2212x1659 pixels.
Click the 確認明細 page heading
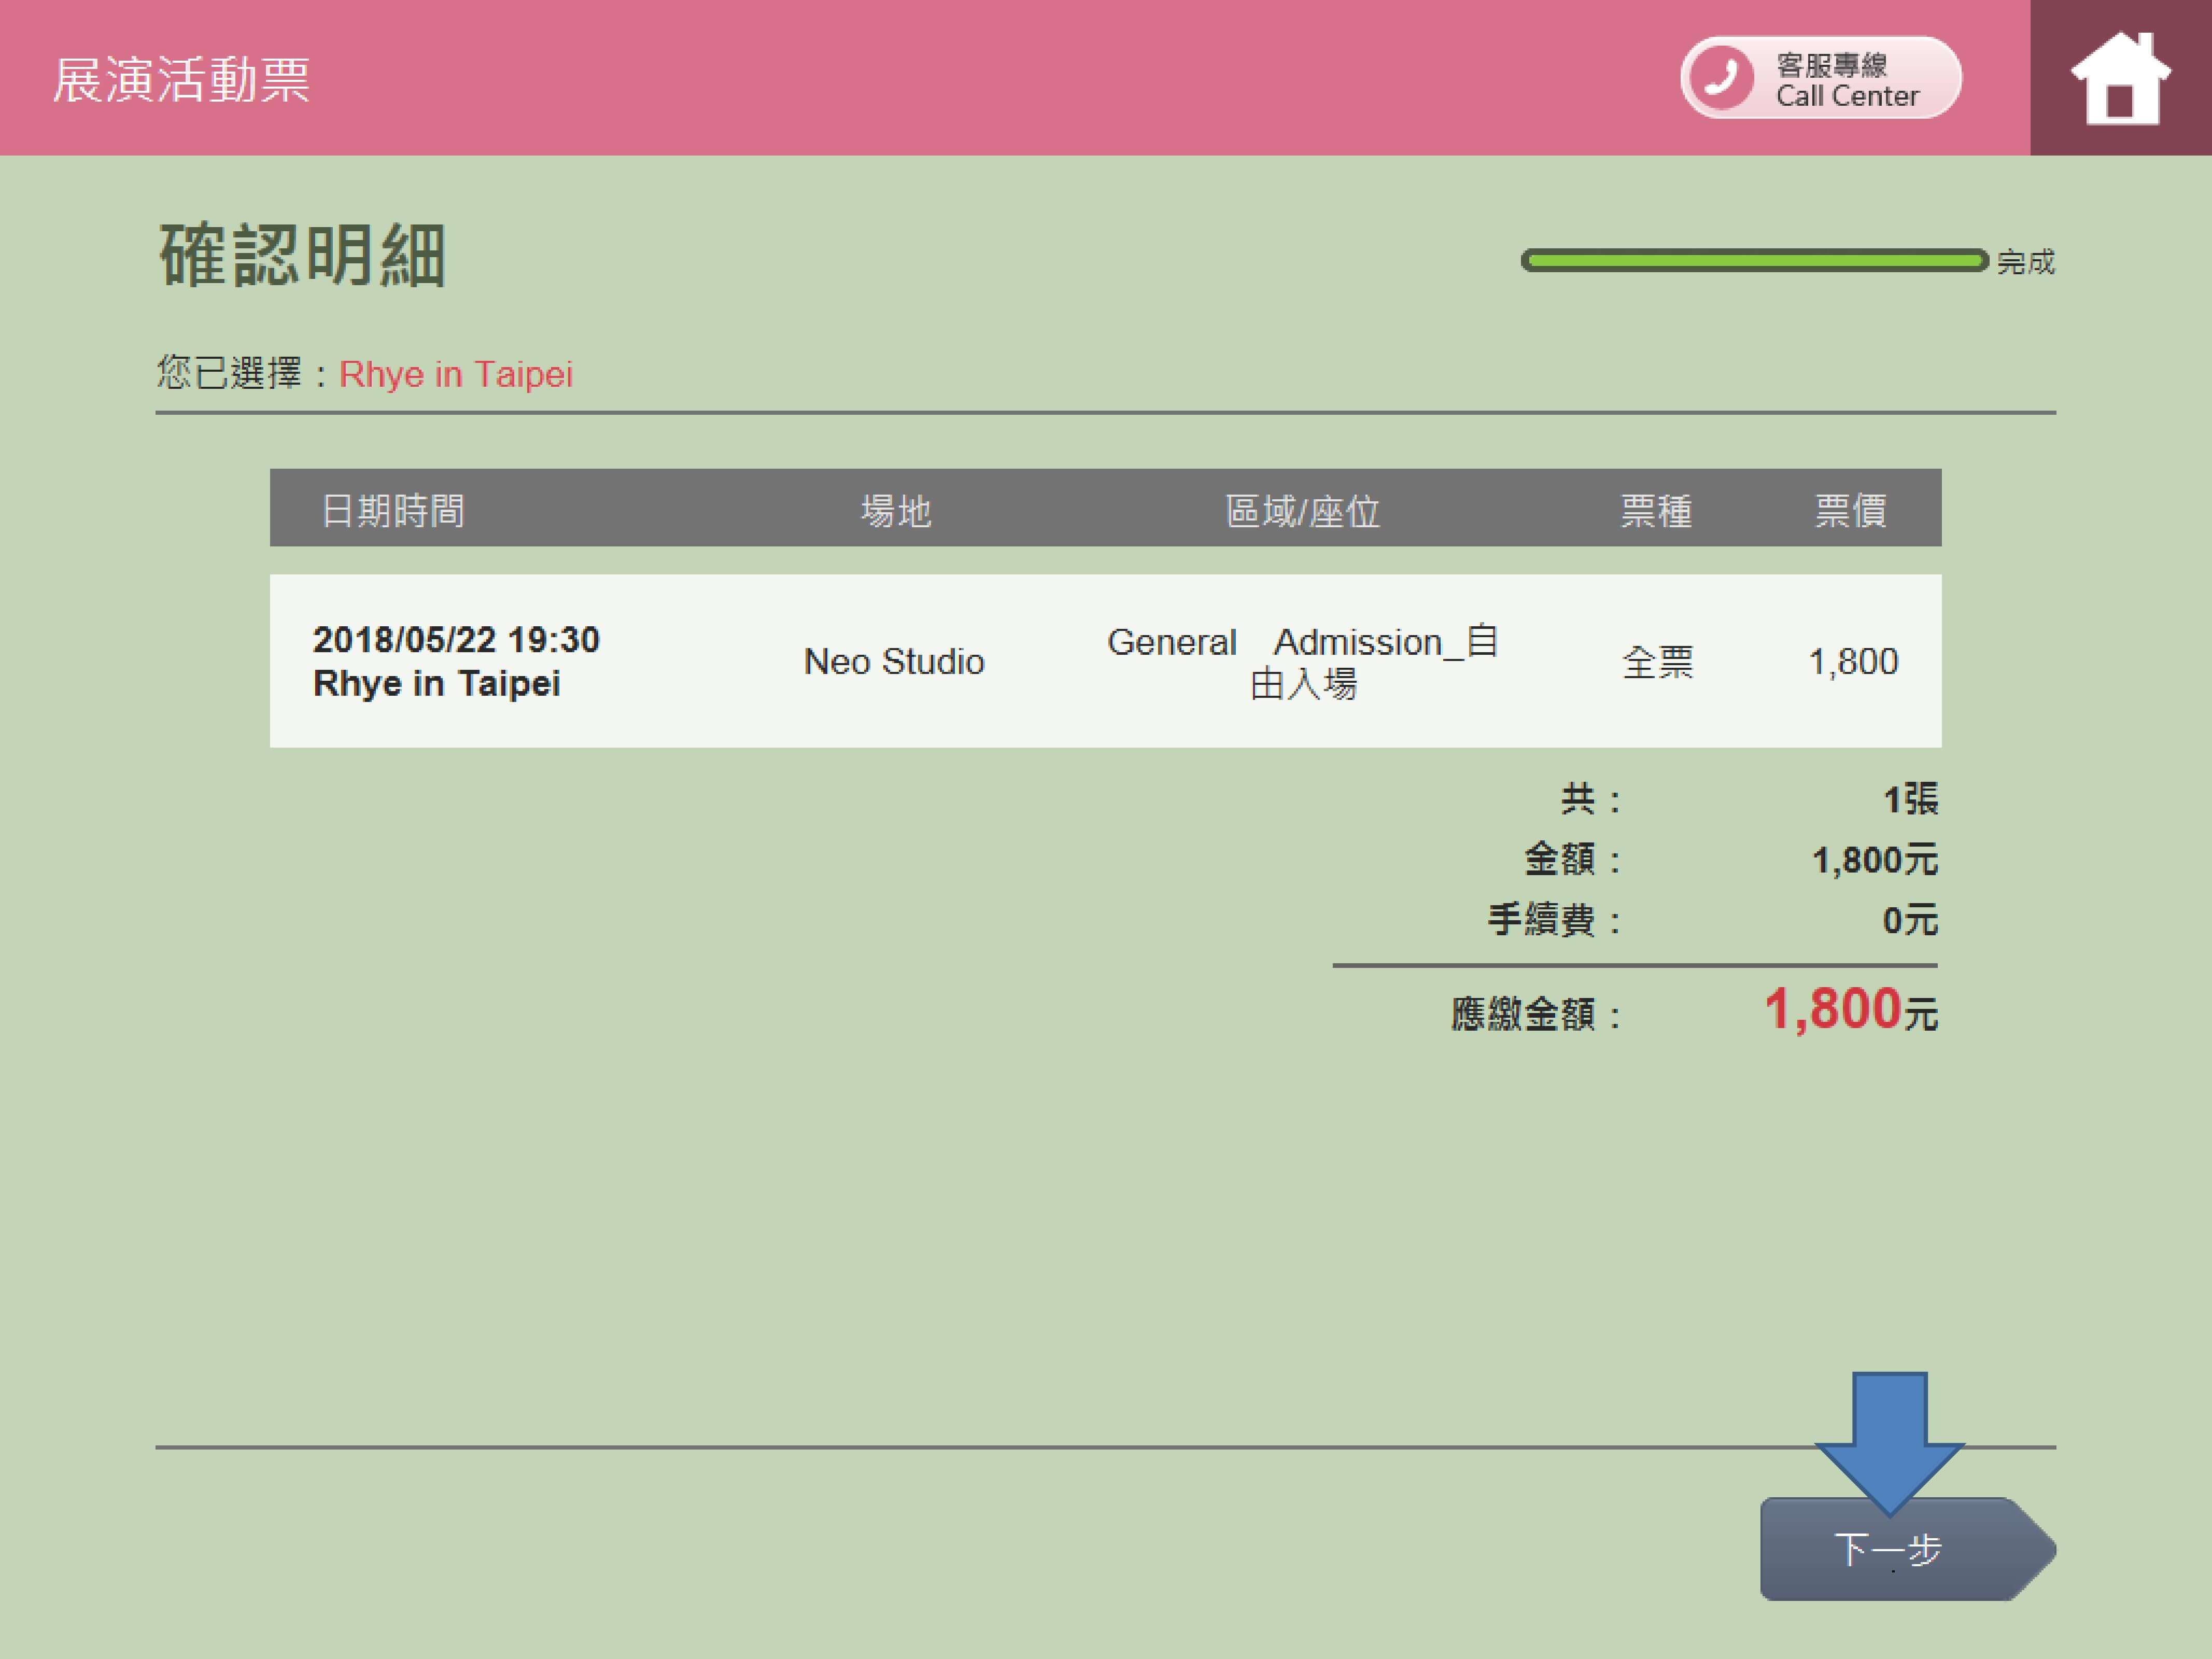(302, 256)
